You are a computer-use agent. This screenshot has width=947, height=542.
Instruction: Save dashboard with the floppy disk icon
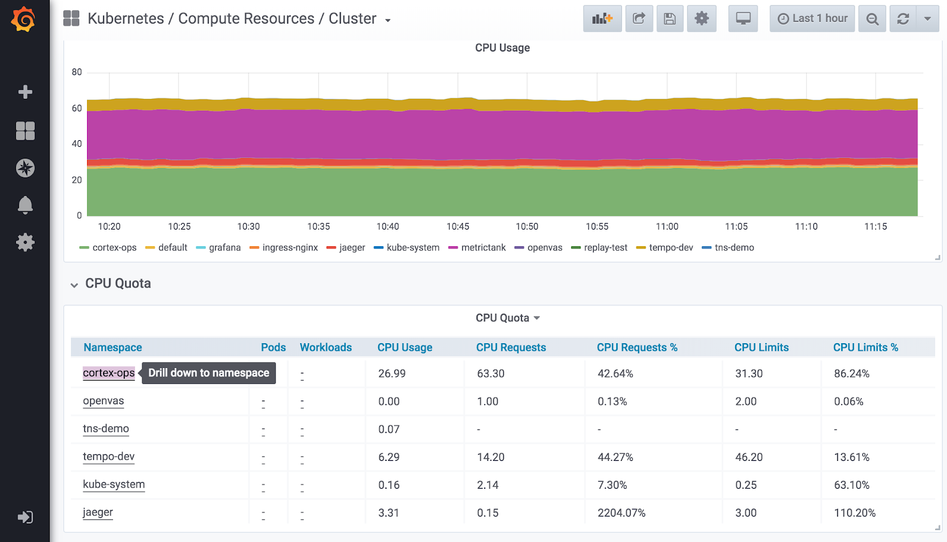coord(669,18)
